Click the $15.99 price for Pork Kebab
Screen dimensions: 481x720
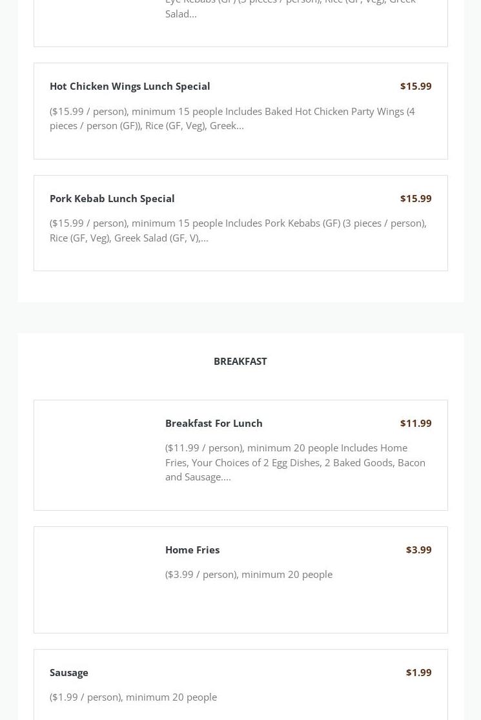(415, 198)
